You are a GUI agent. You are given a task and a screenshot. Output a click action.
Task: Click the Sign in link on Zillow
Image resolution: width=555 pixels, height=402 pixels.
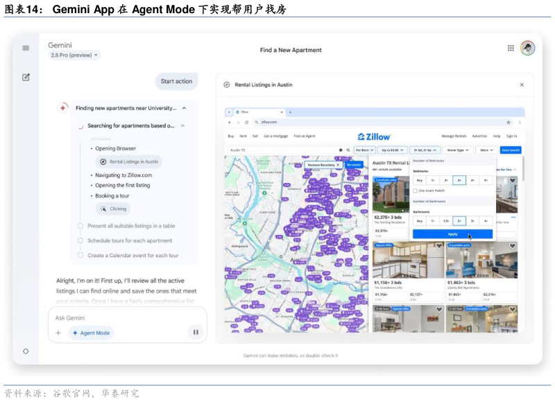(x=511, y=136)
